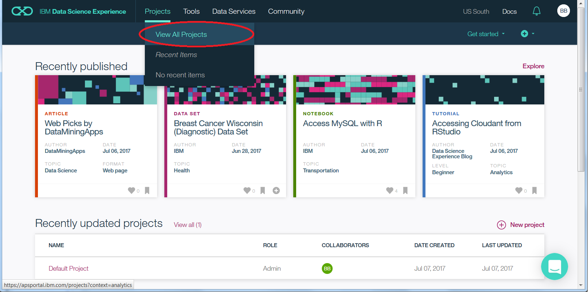Open the Projects menu
The image size is (588, 292).
pos(157,11)
